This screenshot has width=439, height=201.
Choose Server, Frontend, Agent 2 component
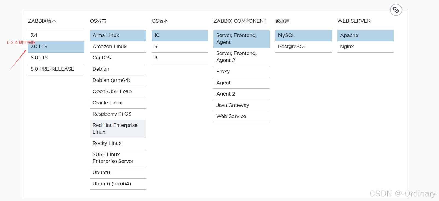(x=242, y=57)
